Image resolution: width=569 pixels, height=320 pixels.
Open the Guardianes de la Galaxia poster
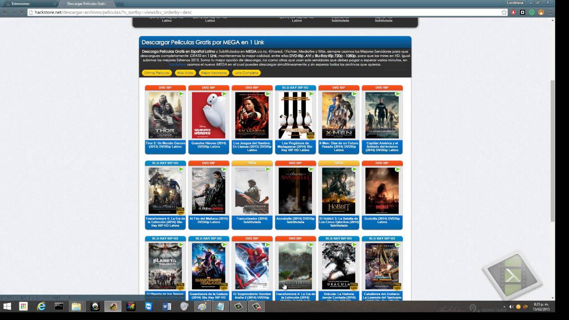click(208, 266)
